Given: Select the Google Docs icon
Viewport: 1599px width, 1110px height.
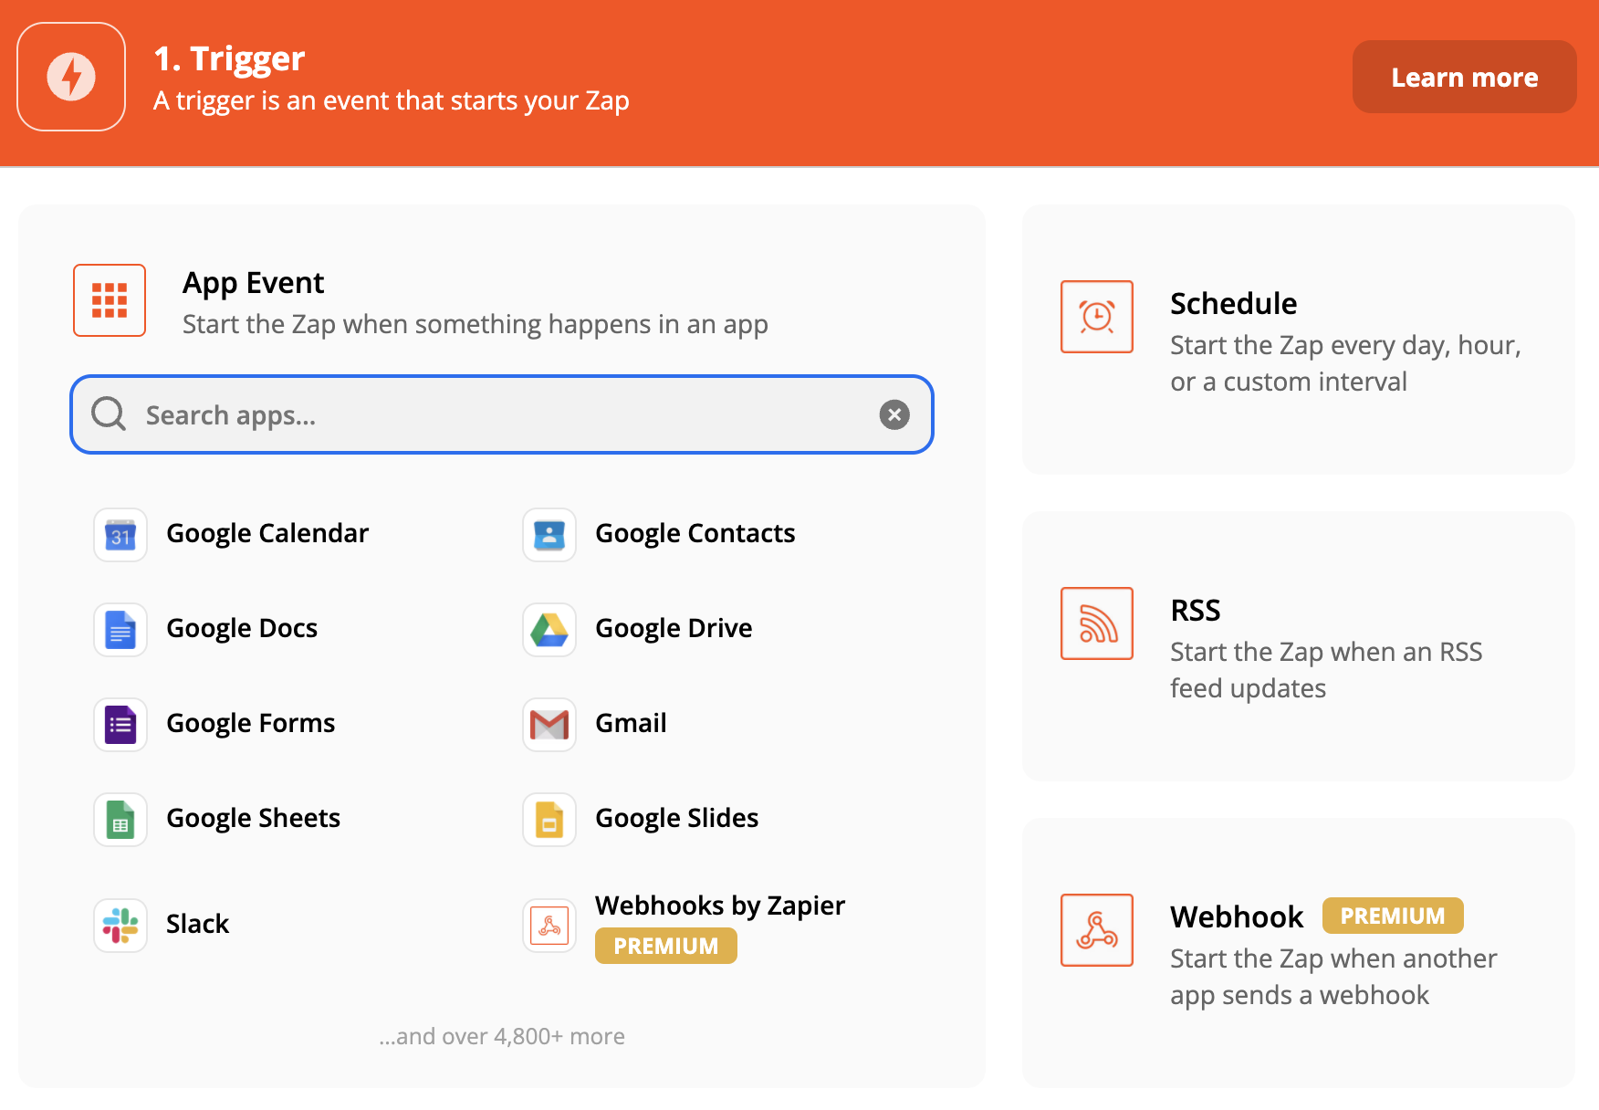Looking at the screenshot, I should [120, 630].
